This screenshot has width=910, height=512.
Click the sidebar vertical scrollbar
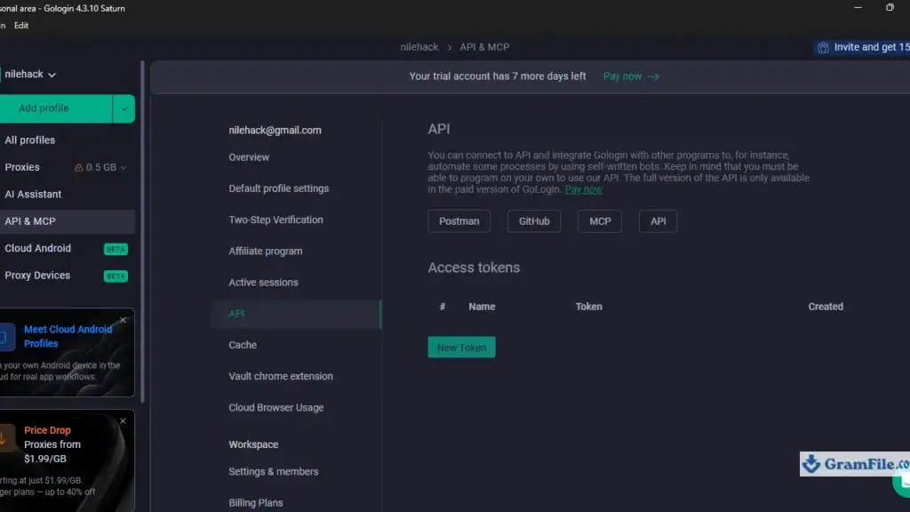coord(143,232)
